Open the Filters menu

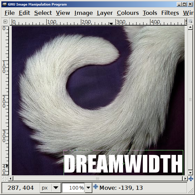[170, 13]
